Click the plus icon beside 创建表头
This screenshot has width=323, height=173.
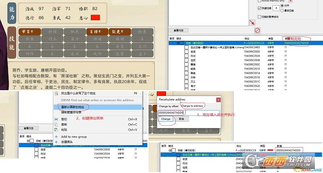(x=56, y=142)
